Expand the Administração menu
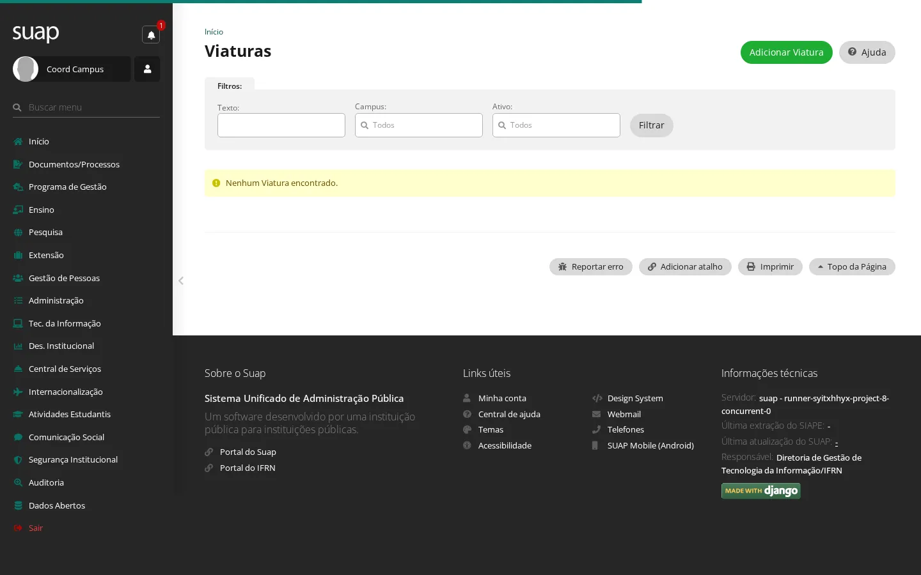 pos(86,300)
